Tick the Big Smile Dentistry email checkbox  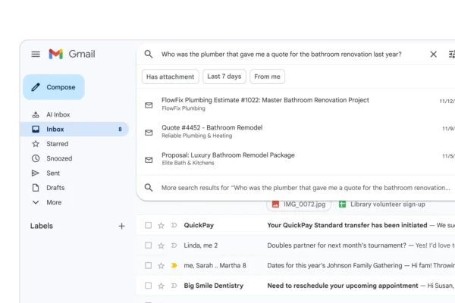click(149, 286)
